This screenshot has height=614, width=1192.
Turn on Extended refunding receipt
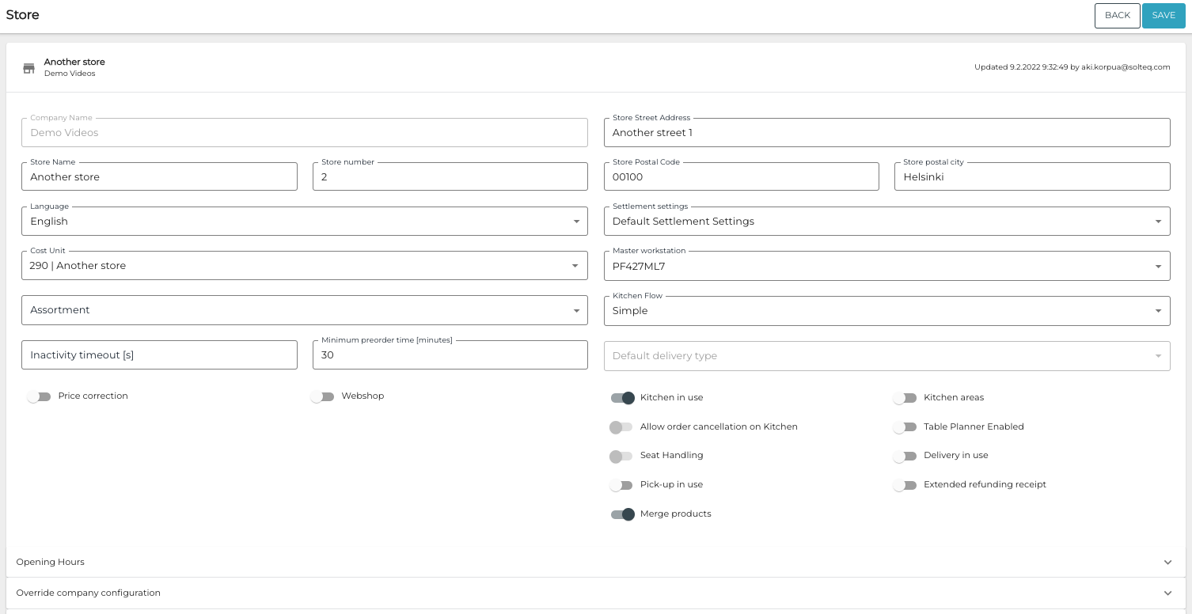(905, 485)
